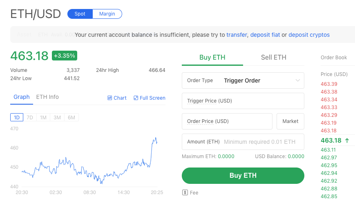Open the Buy ETH tab
Image resolution: width=355 pixels, height=210 pixels.
coord(212,58)
